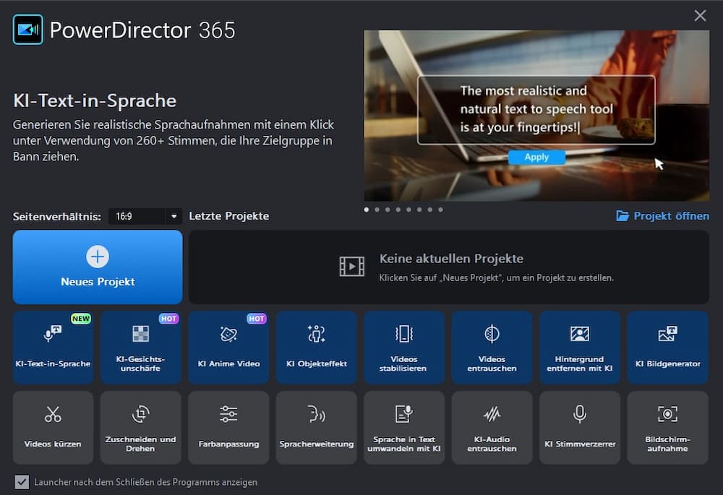Open KI-Audio entrauschen tool
723x495 pixels.
492,427
